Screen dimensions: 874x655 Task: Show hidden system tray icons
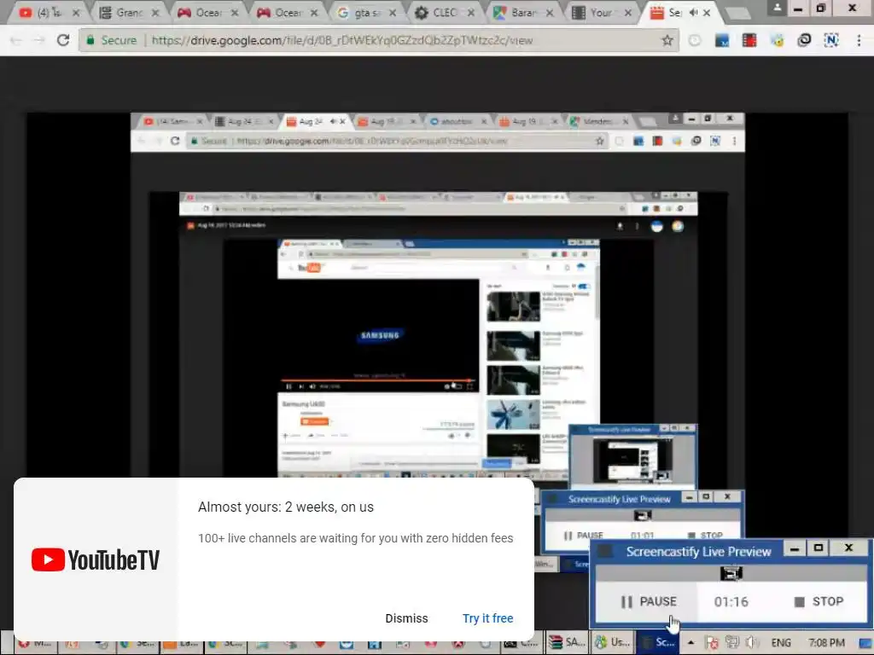[x=690, y=643]
